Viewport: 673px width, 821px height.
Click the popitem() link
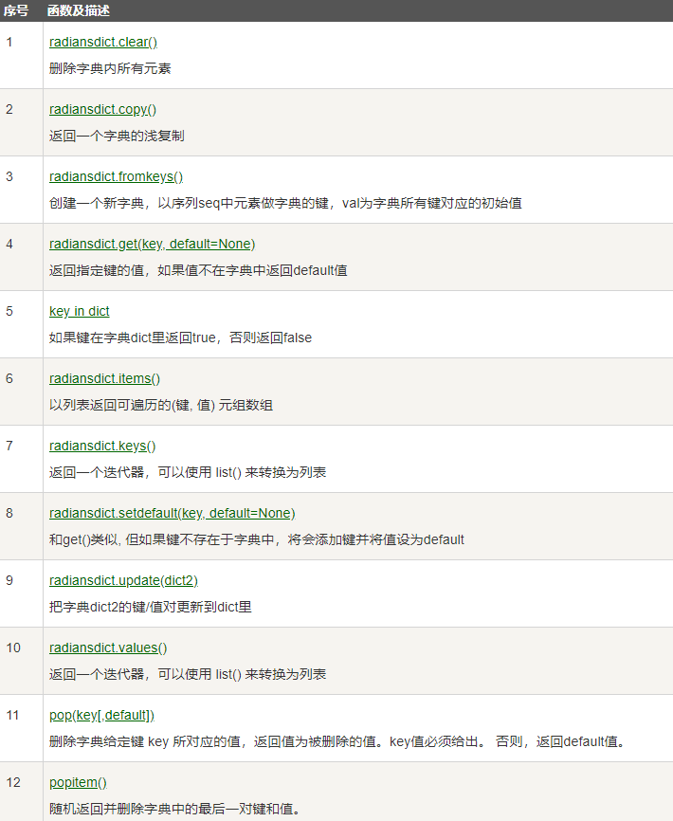78,782
